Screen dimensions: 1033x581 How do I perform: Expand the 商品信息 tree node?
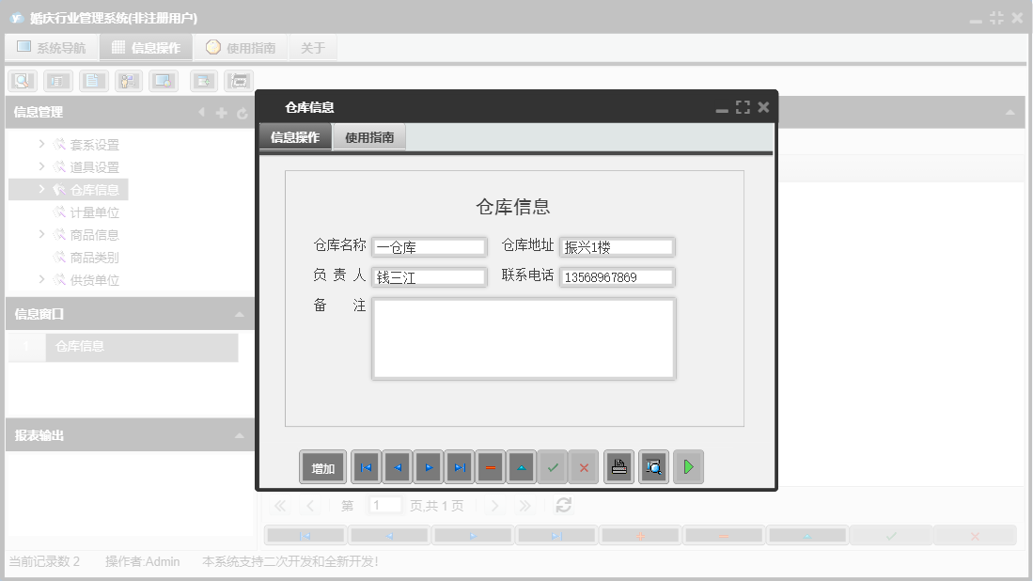coord(41,234)
